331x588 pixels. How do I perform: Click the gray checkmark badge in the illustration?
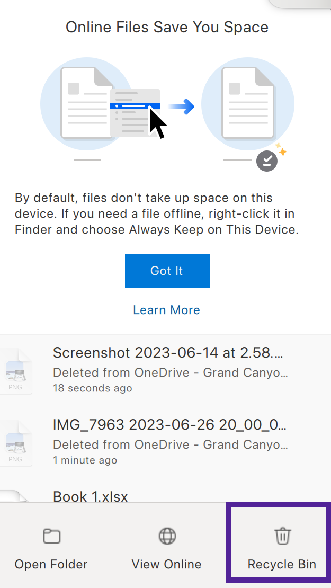tap(267, 161)
